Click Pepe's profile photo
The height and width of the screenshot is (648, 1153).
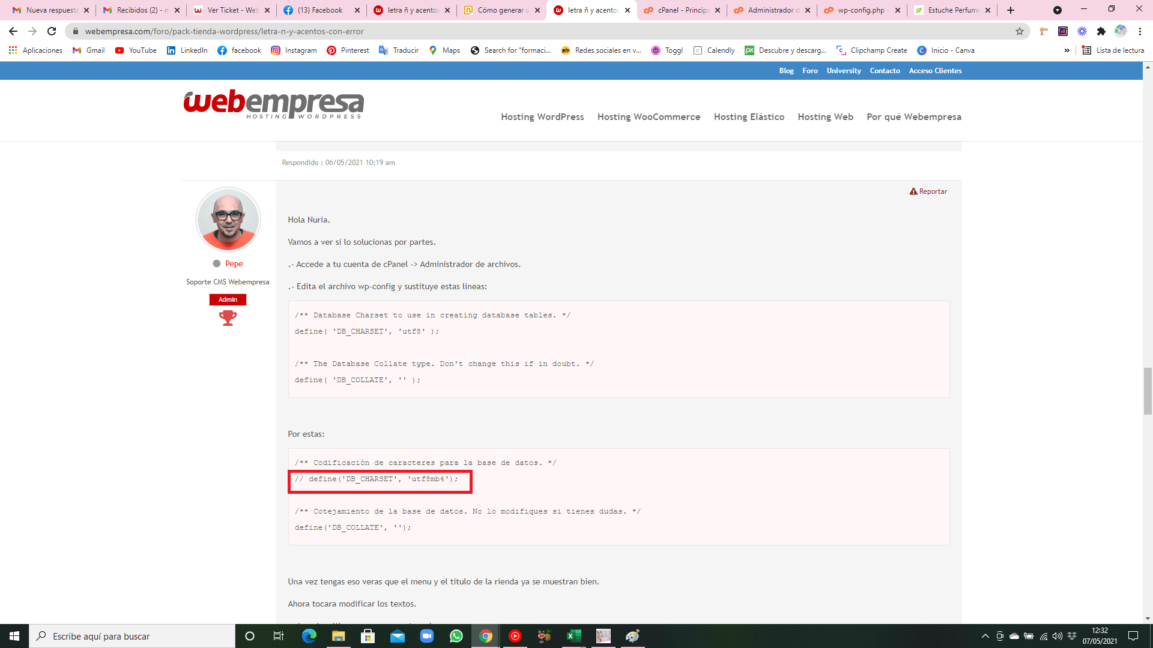228,220
